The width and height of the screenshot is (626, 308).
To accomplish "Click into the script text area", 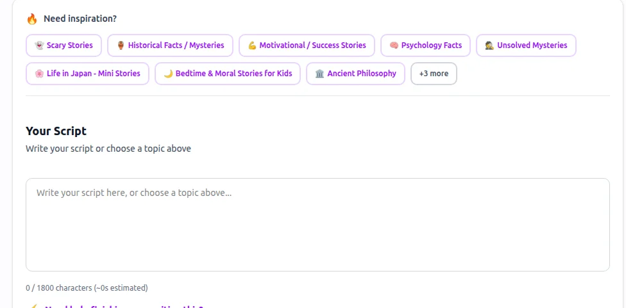I will pyautogui.click(x=317, y=225).
